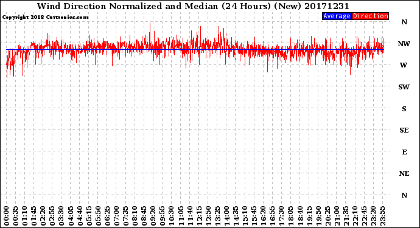Click the 01:10 time label
Viewport: 420px width, 228px height.
click(x=24, y=216)
